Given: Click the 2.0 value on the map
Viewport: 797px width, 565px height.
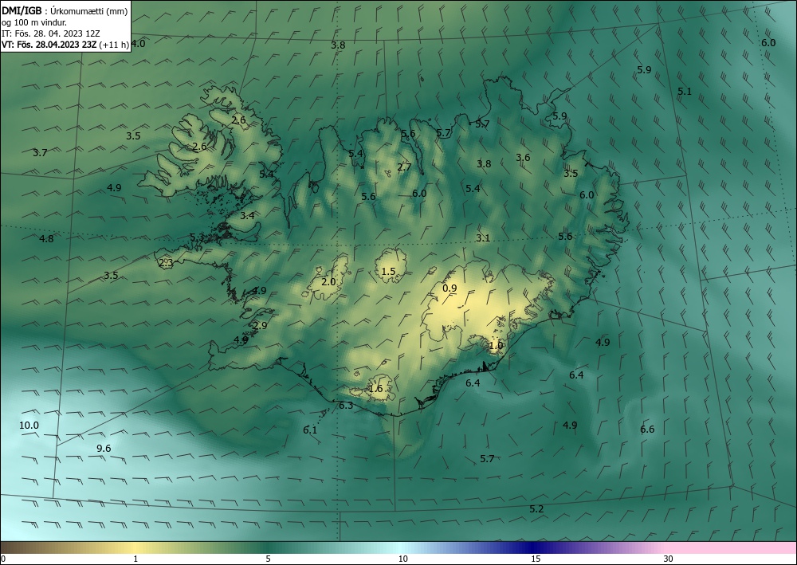Looking at the screenshot, I should pos(329,281).
